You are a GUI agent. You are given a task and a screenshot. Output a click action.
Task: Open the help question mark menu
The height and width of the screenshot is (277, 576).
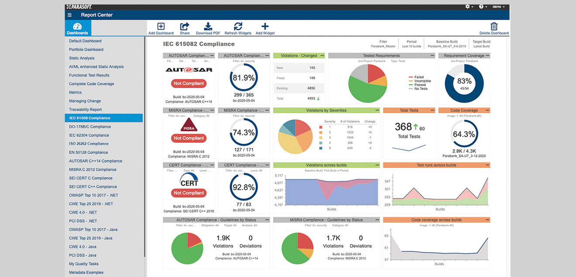(x=482, y=7)
